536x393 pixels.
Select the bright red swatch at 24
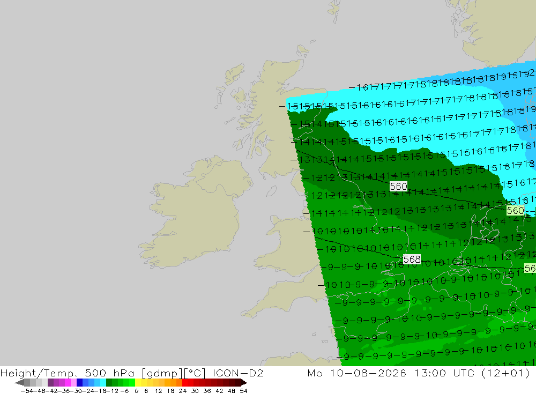[x=185, y=383]
